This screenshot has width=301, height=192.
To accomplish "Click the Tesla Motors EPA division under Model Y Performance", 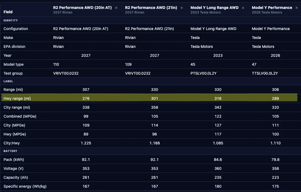I will pyautogui.click(x=263, y=47).
